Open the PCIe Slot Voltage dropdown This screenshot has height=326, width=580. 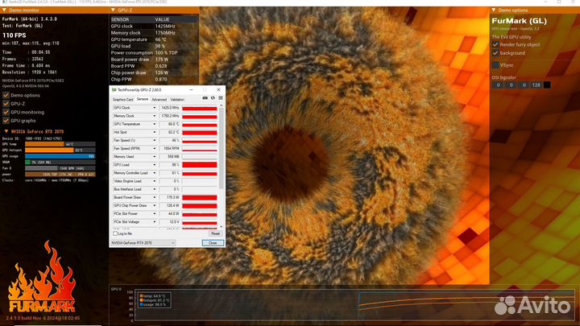point(154,222)
